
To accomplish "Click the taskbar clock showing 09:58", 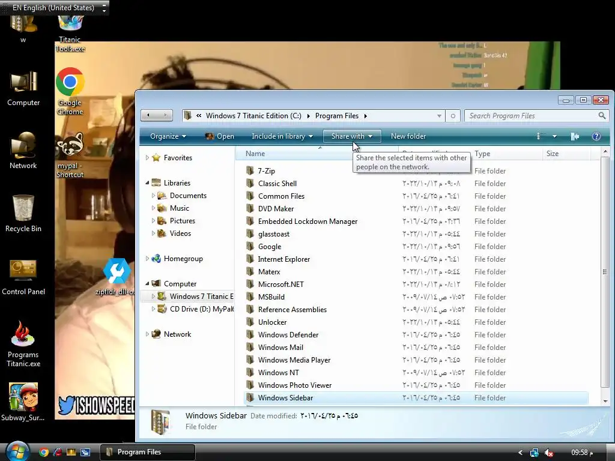I will coord(582,453).
